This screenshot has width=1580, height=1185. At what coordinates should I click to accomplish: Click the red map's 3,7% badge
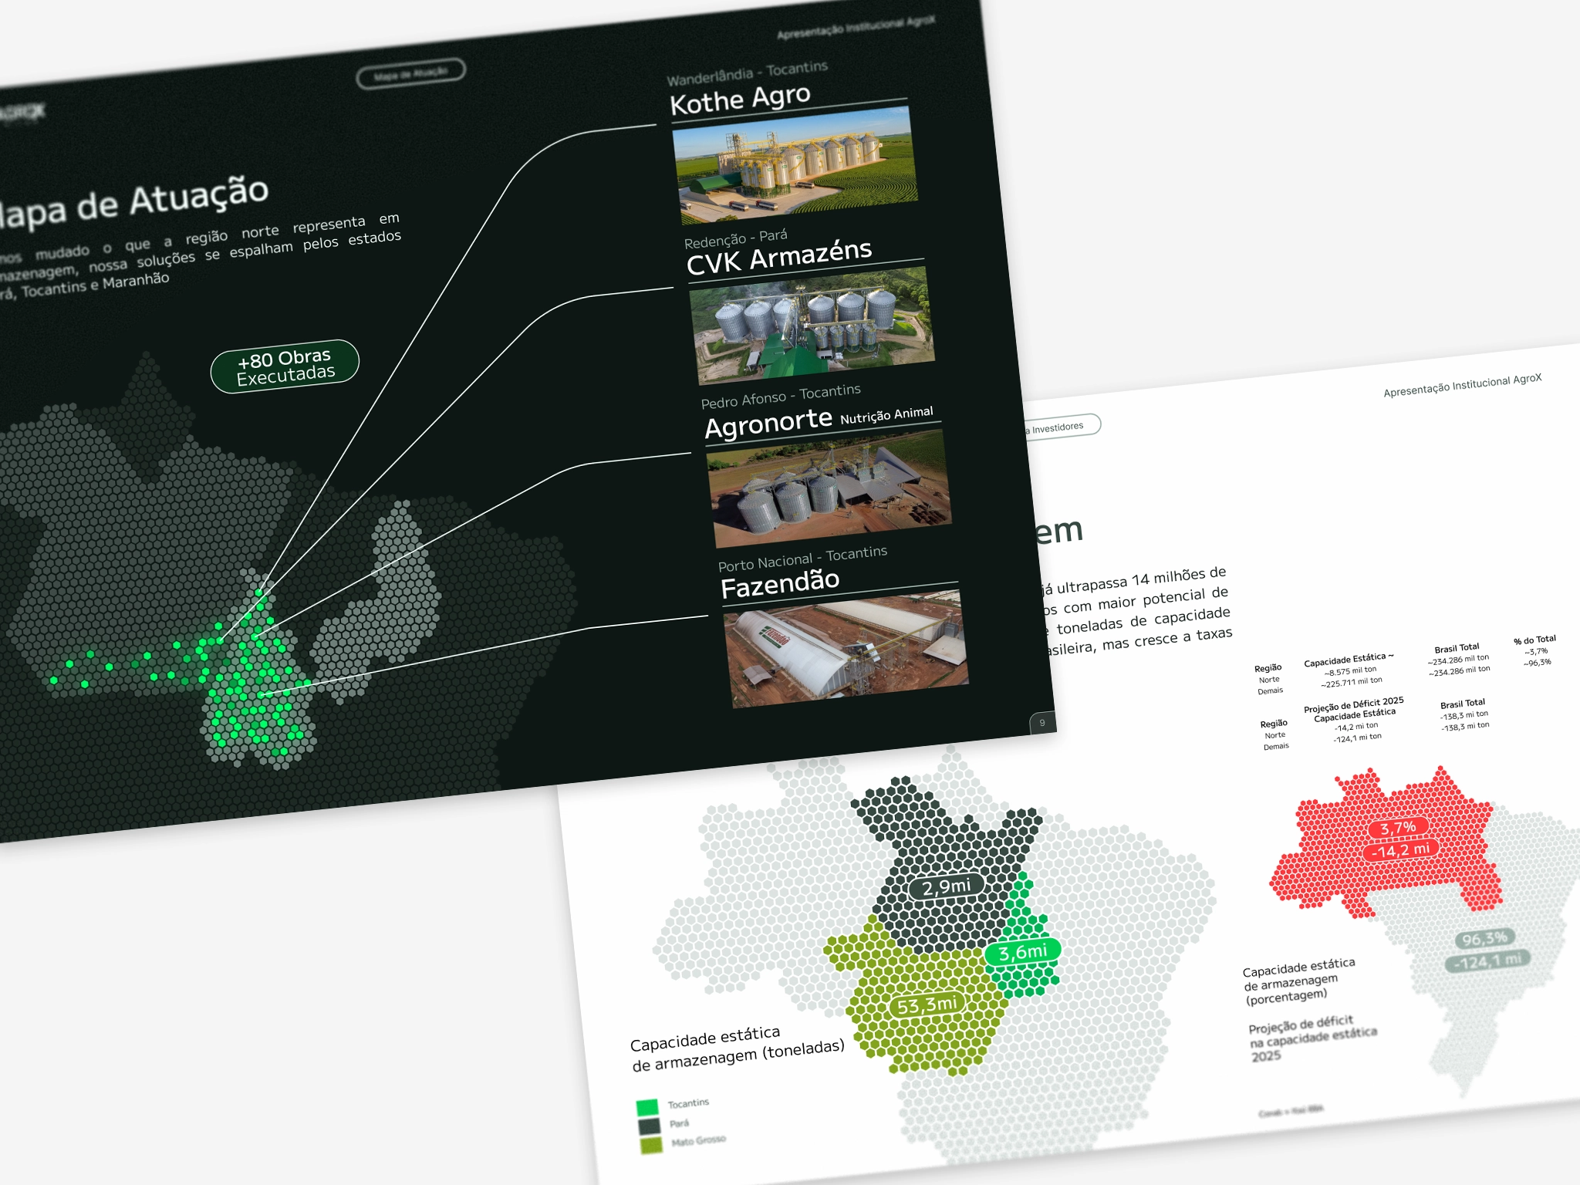click(x=1398, y=829)
